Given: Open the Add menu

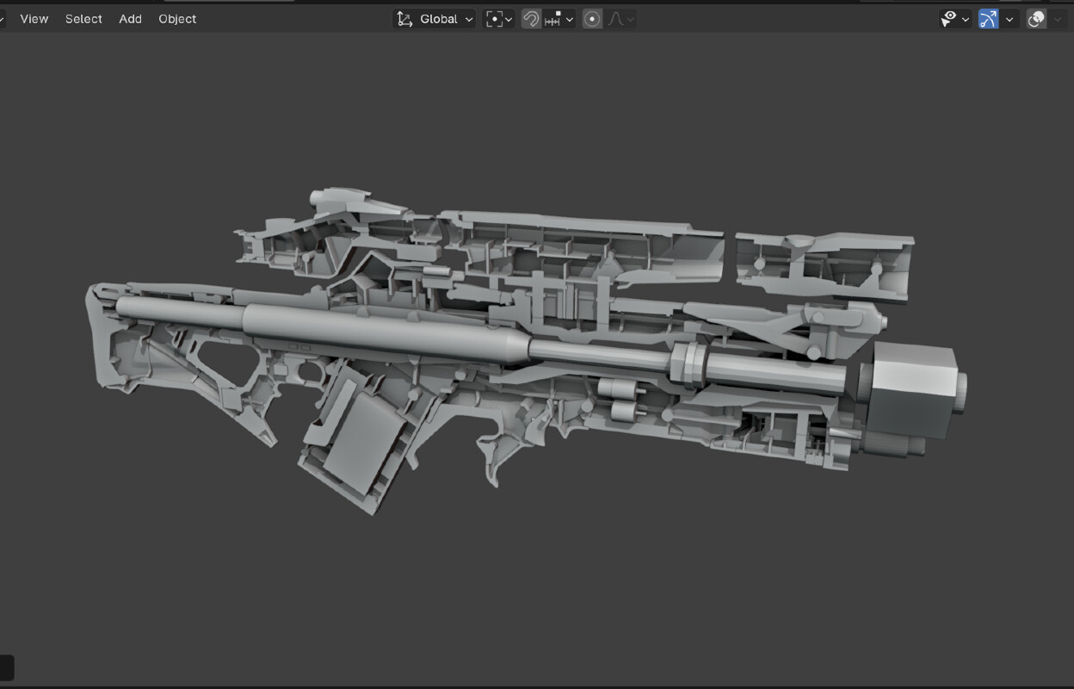Looking at the screenshot, I should point(130,19).
